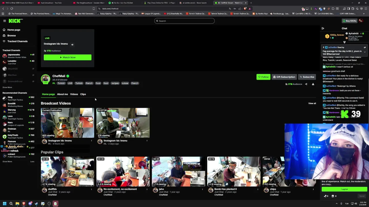Image resolution: width=369 pixels, height=207 pixels.
Task: Open League Of Legends bookmark
Action: click(150, 14)
